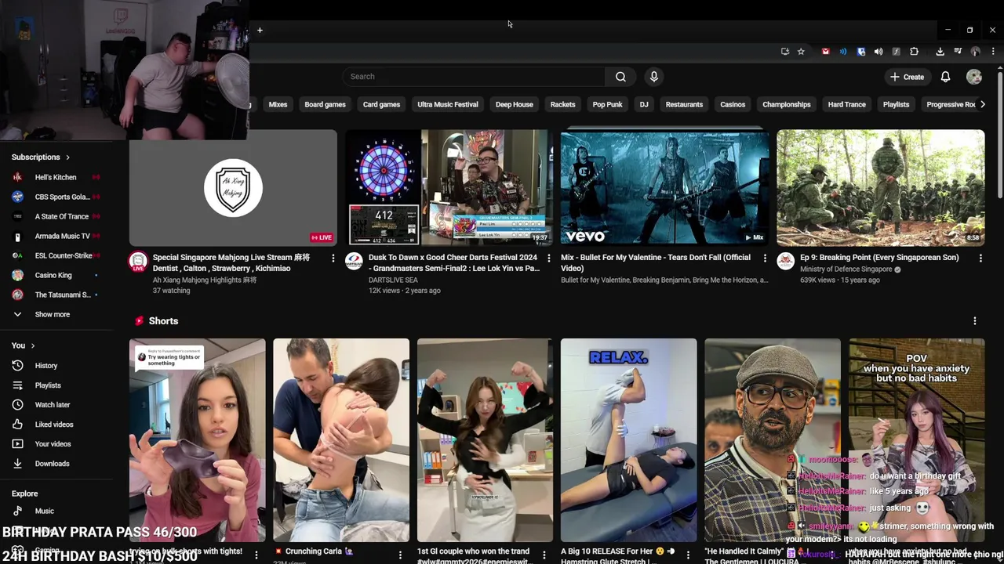Screen dimensions: 1004x564
Task: Open the grey 'f' script extension icon
Action: point(897,52)
